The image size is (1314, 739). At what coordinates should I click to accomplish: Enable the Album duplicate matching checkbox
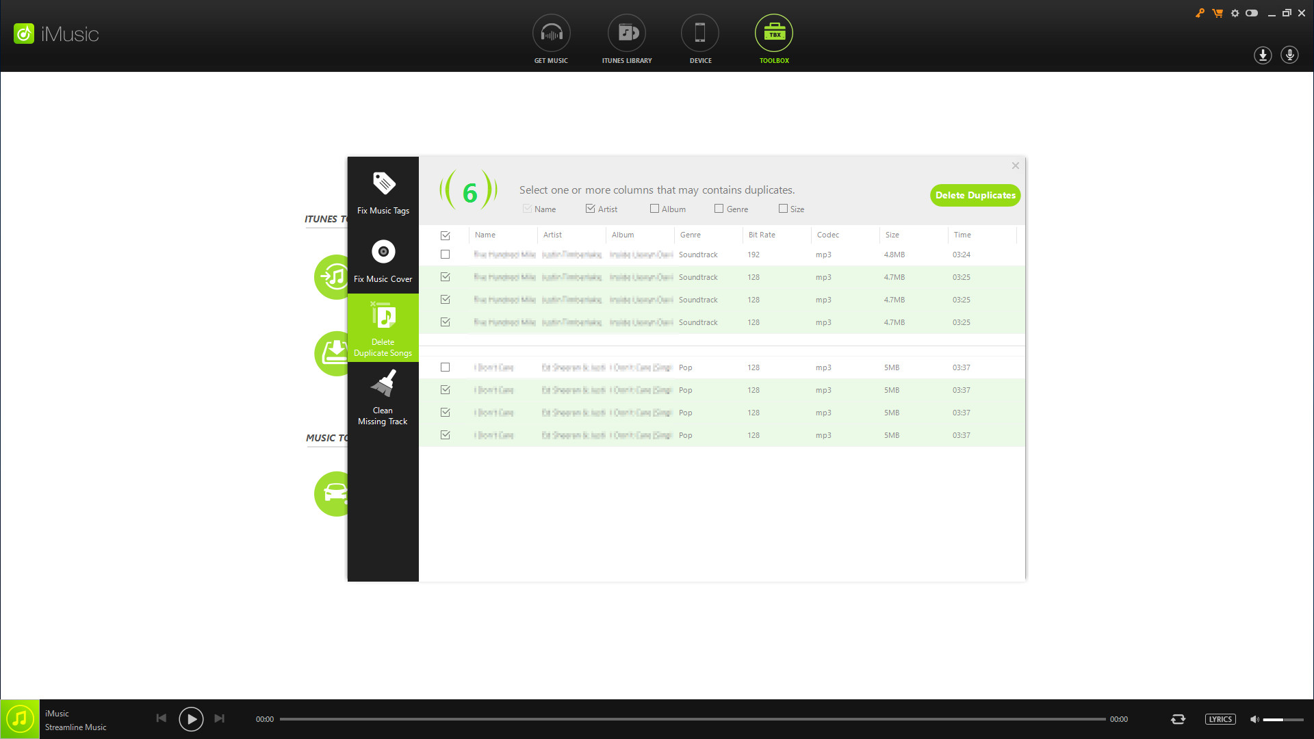coord(654,209)
